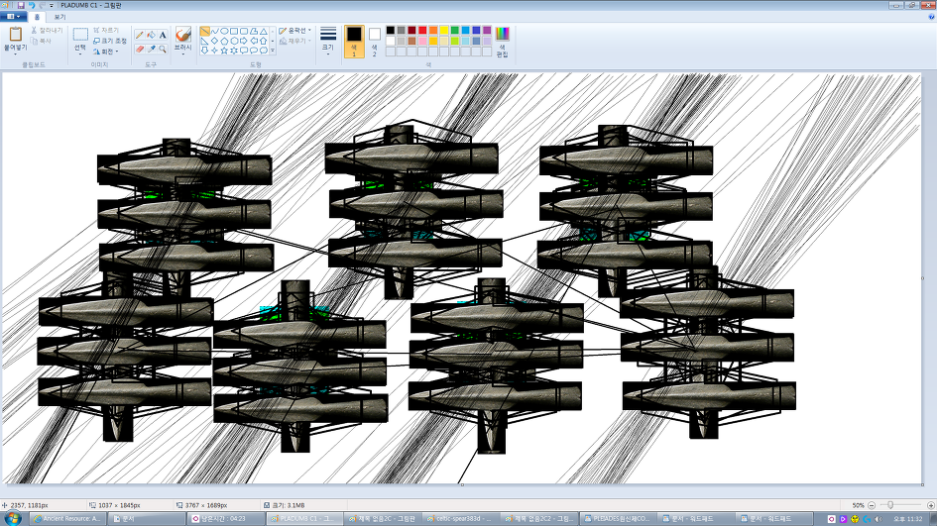This screenshot has width=937, height=526.
Task: Click the Save icon in quick access toolbar
Action: (x=20, y=5)
